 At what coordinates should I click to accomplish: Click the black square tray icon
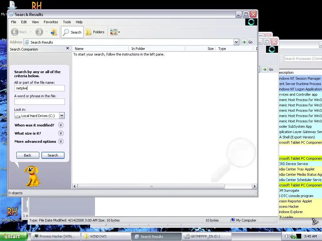[299, 236]
